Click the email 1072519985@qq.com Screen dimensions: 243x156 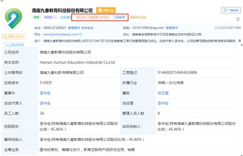pos(148,28)
